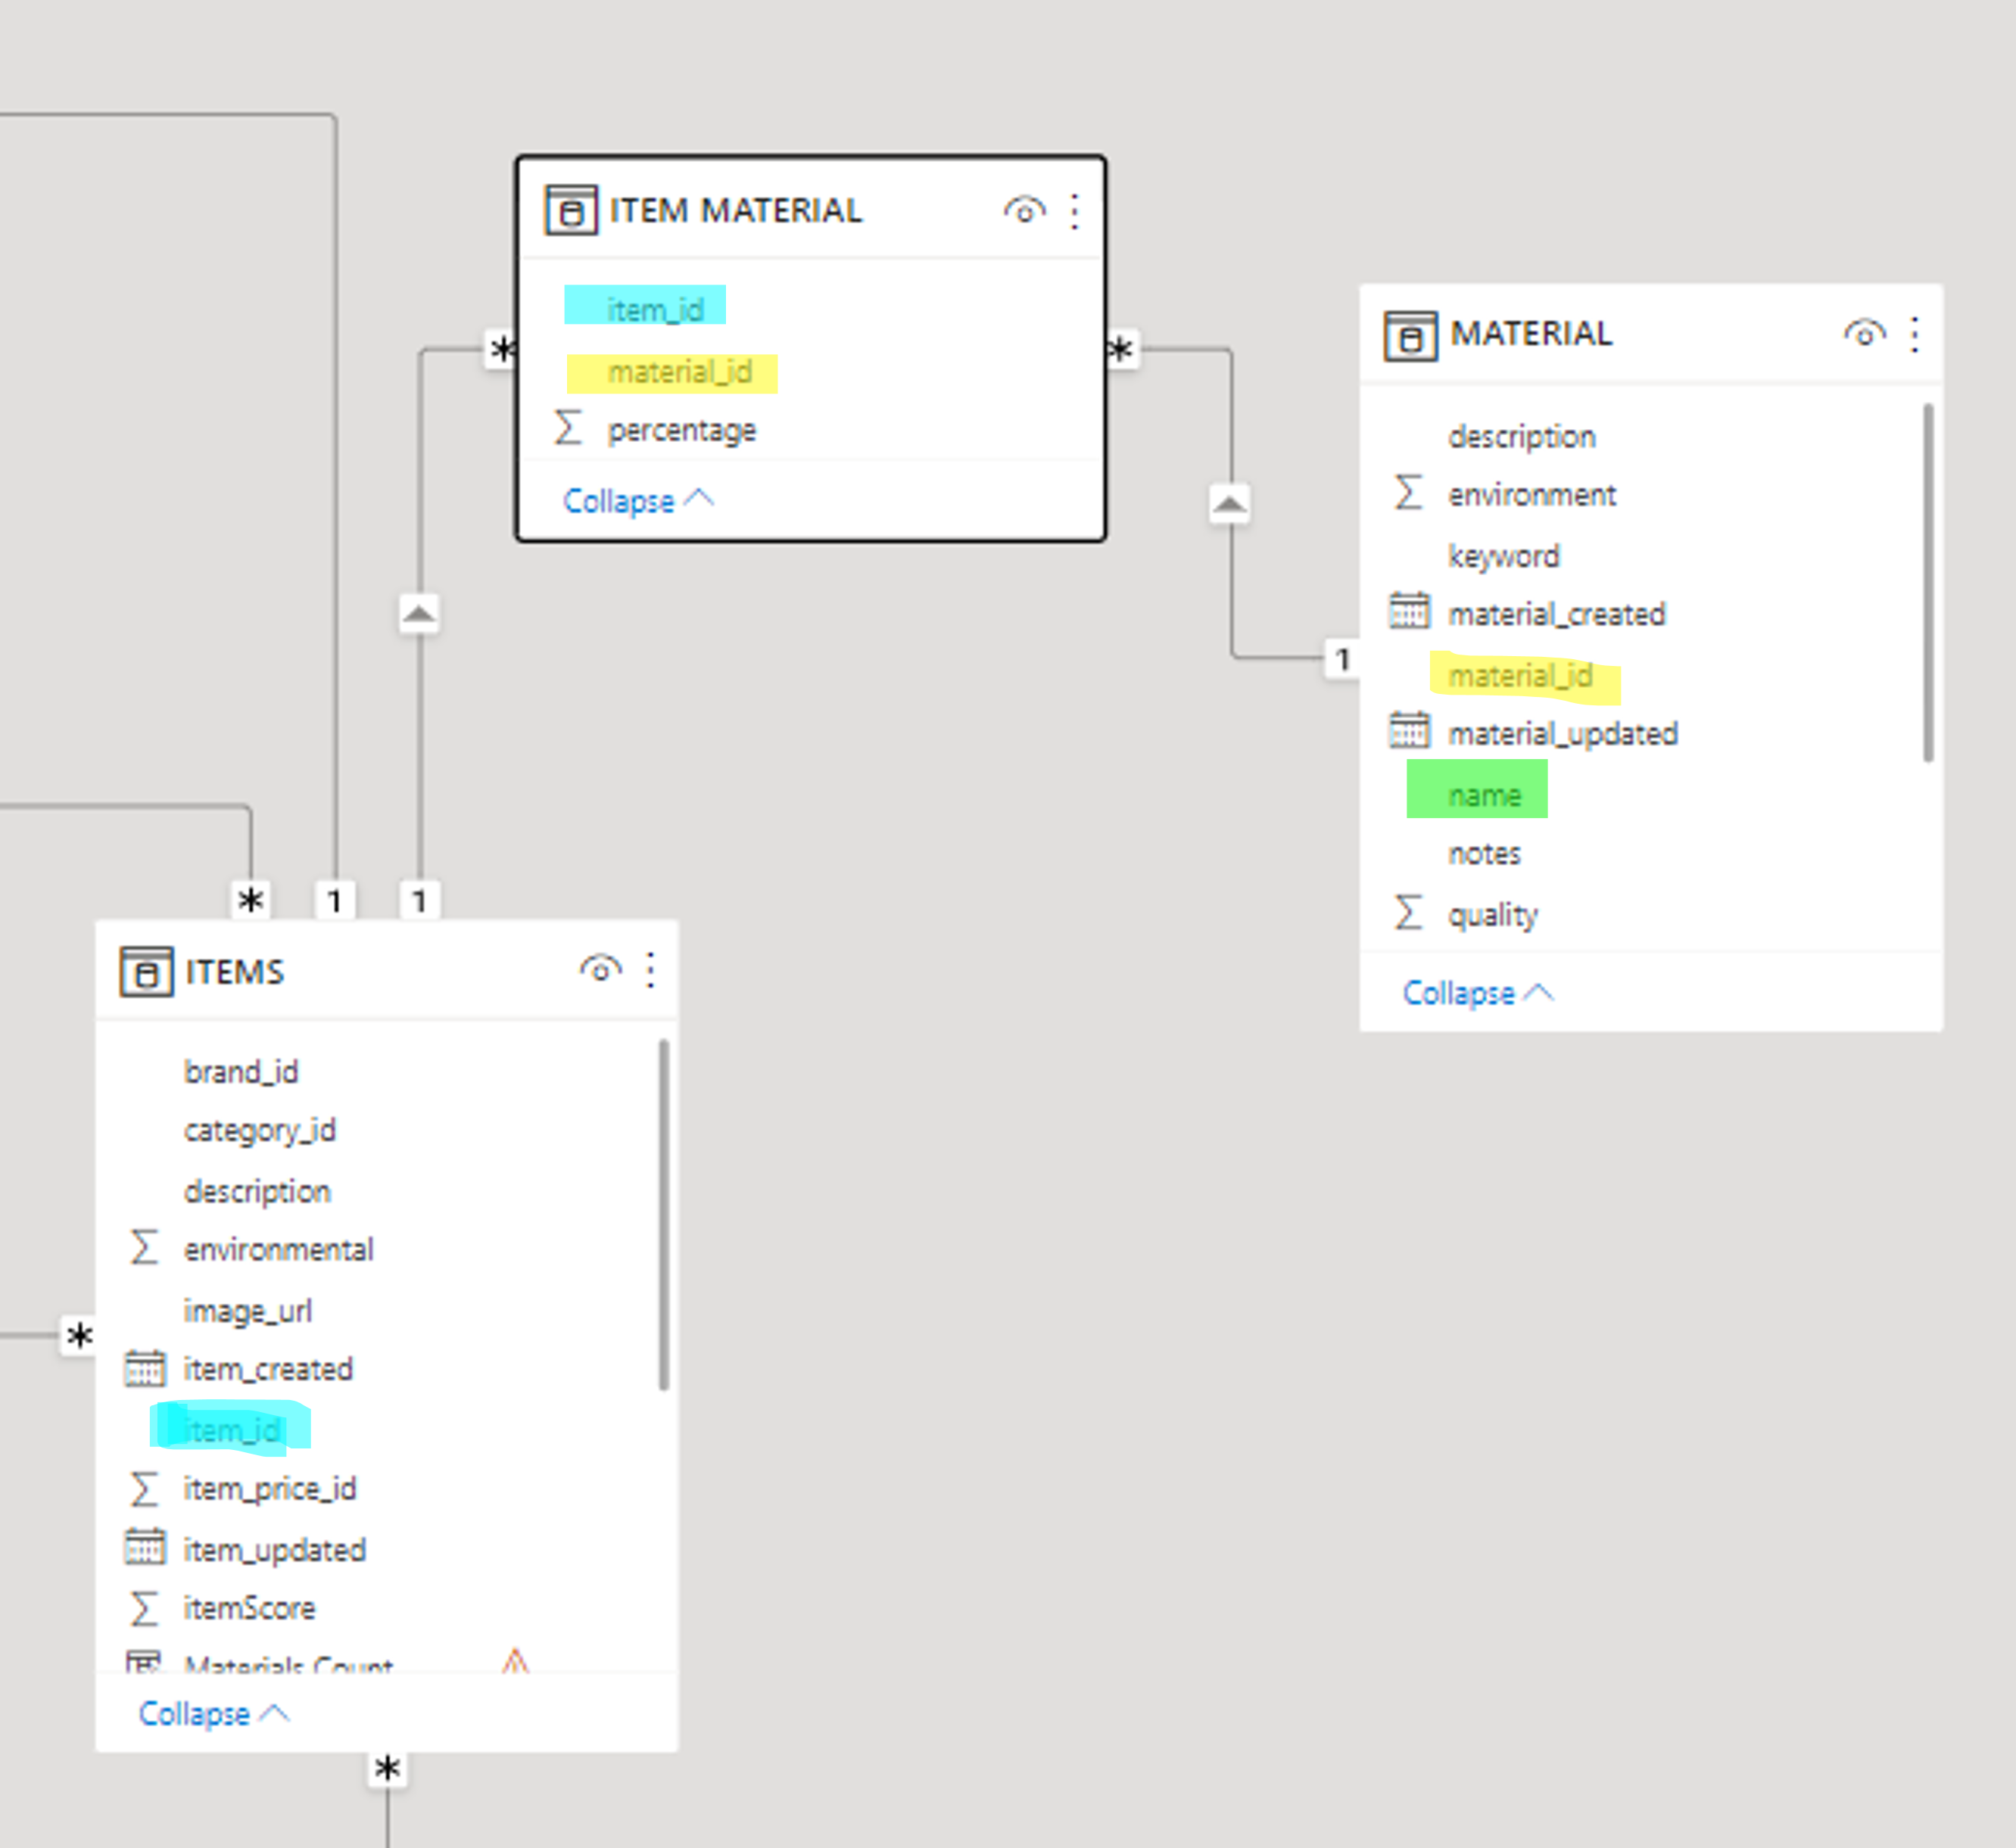
Task: Click the material_updated calendar icon
Action: click(x=1409, y=730)
